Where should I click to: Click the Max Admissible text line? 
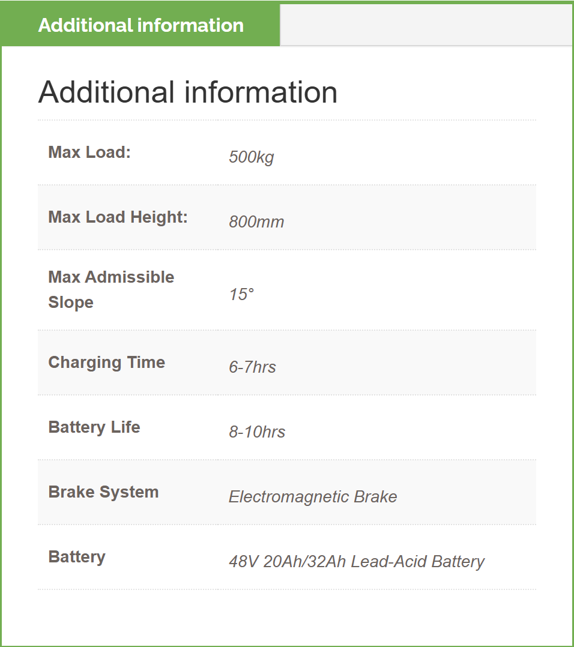(x=111, y=277)
